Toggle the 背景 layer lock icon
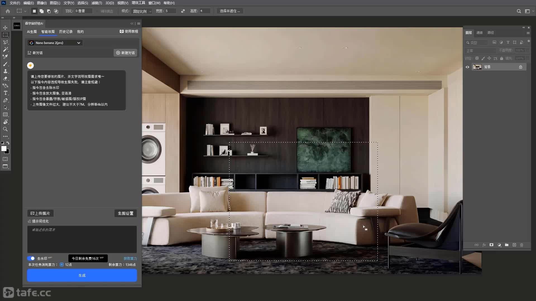The height and width of the screenshot is (301, 536). 521,67
